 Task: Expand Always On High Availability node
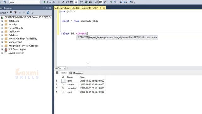click(2, 39)
